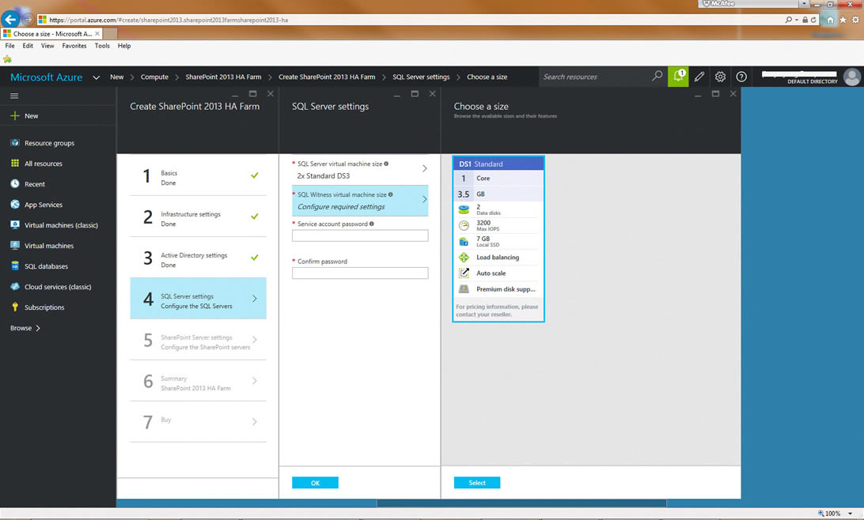864x520 pixels.
Task: Open Subscriptions with key icon
Action: click(x=44, y=307)
